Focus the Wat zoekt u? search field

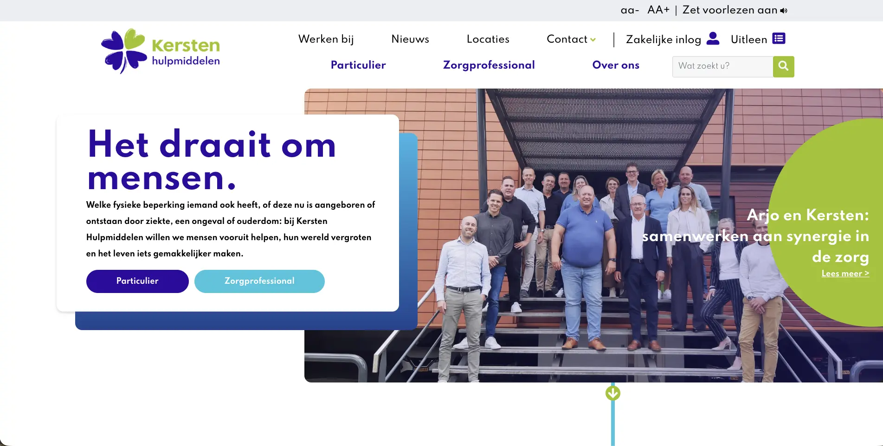[722, 66]
